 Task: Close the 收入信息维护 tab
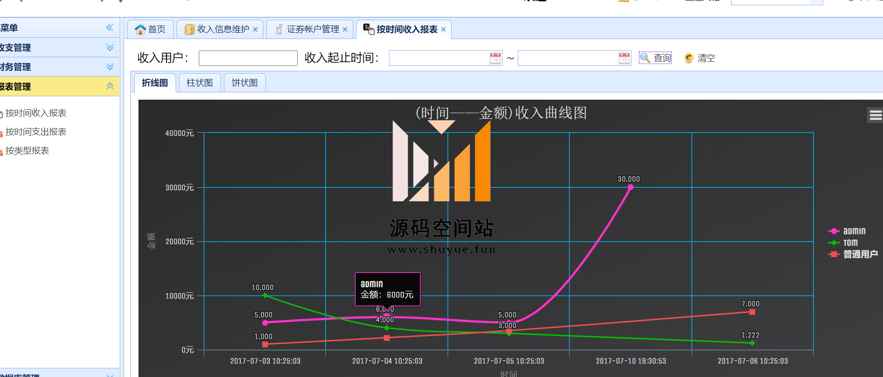255,29
